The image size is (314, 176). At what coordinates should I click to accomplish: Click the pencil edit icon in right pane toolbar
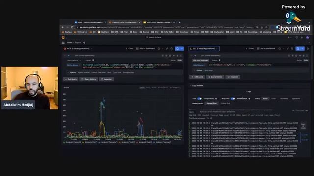288,49
